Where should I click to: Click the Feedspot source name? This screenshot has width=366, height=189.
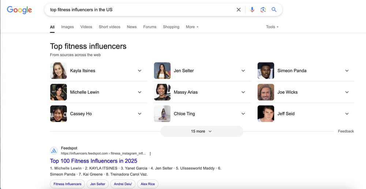point(69,148)
